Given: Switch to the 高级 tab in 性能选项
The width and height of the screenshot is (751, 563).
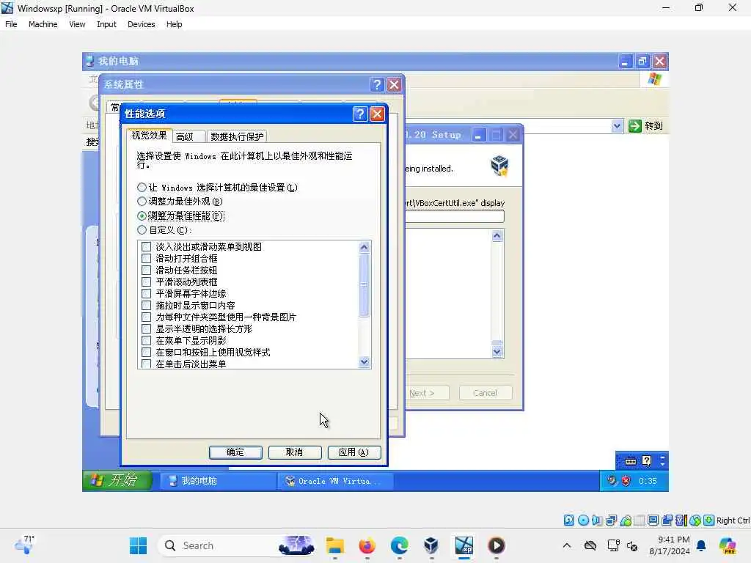Looking at the screenshot, I should pos(188,137).
